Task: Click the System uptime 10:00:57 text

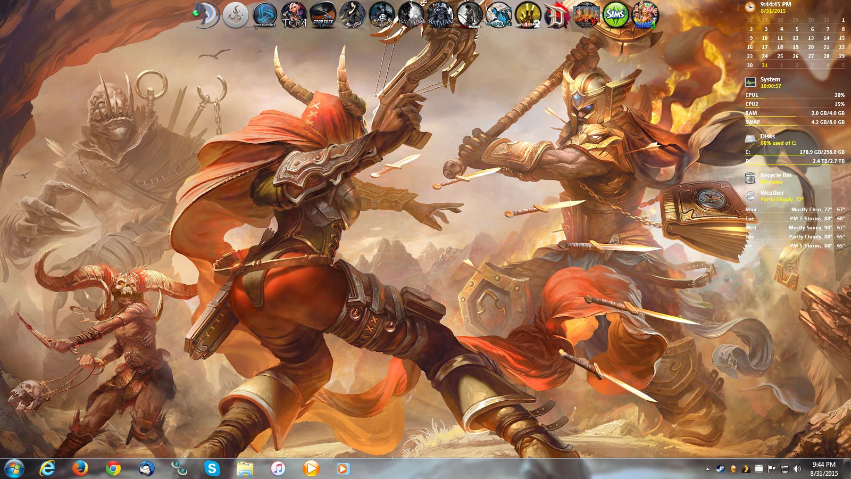Action: pyautogui.click(x=771, y=86)
